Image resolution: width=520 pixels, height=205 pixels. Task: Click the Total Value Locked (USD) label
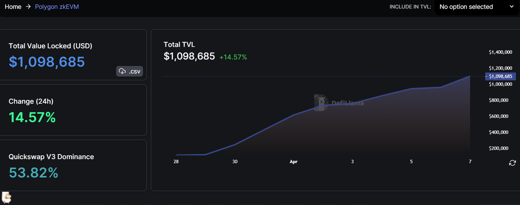(x=50, y=46)
